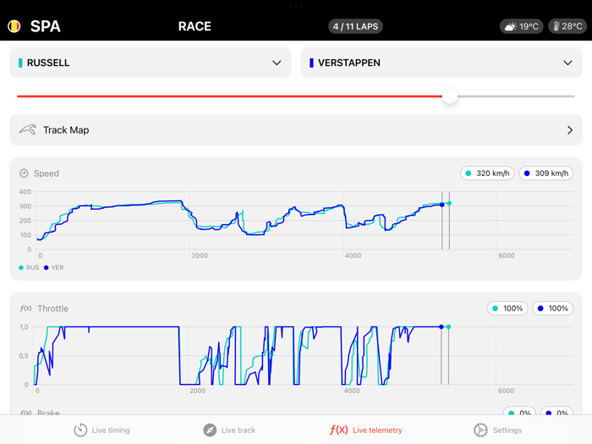
Task: Switch to the Settings tab
Action: click(x=497, y=430)
